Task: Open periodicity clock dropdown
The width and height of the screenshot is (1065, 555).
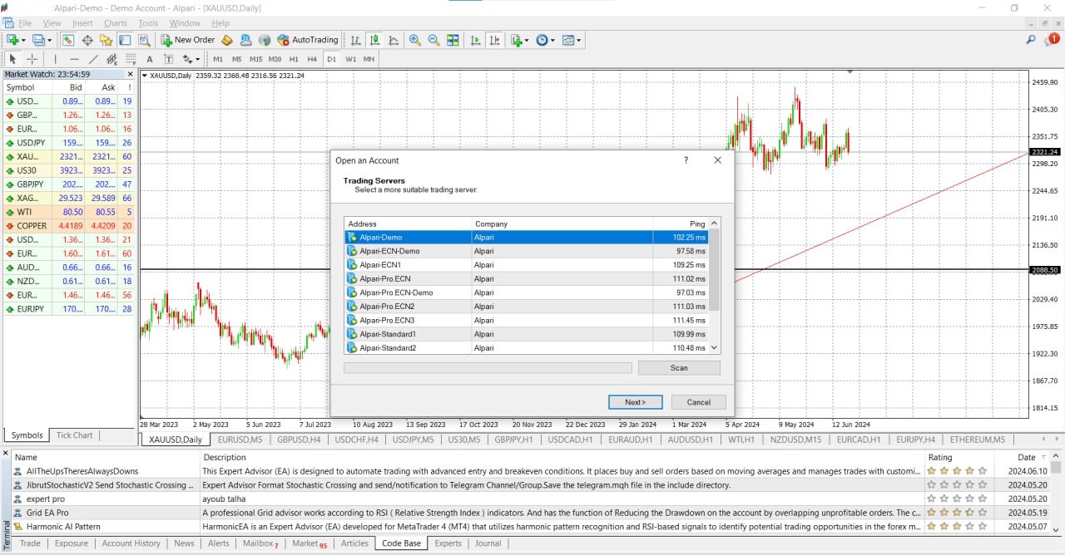Action: tap(545, 40)
